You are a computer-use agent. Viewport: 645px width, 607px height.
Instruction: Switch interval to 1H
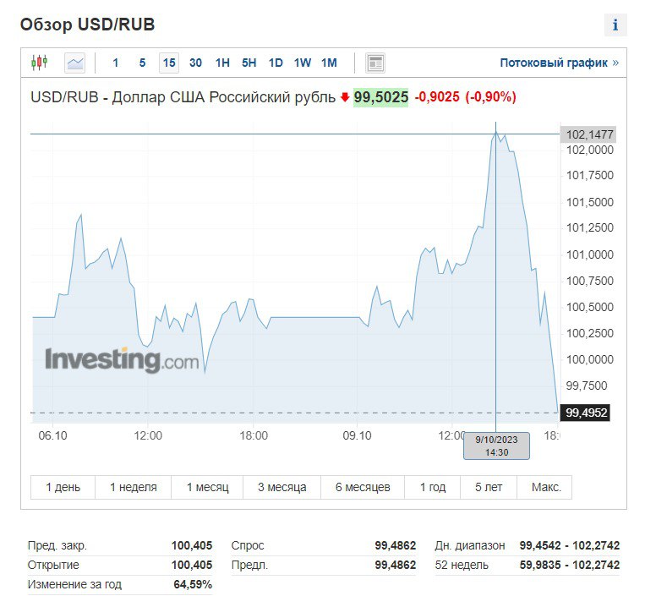[222, 63]
